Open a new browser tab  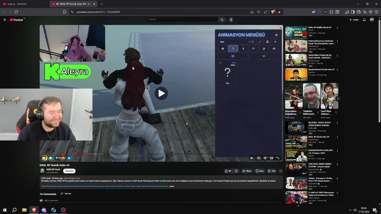(x=102, y=4)
